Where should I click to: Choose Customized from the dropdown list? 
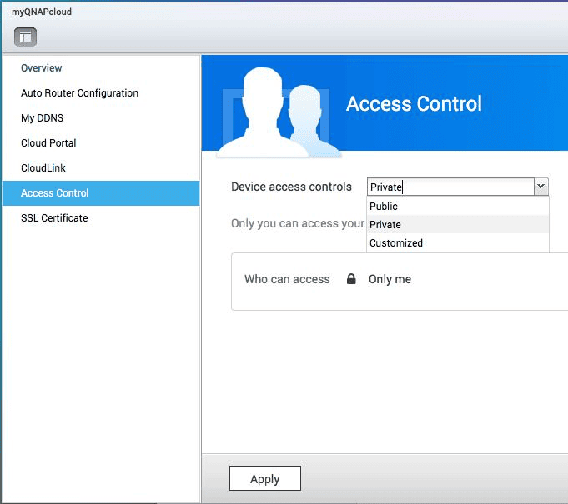click(x=396, y=243)
